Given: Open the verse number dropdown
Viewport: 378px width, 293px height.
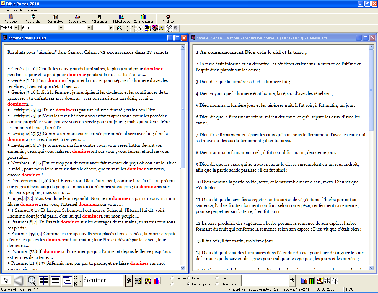Looking at the screenshot, I should [x=111, y=28].
